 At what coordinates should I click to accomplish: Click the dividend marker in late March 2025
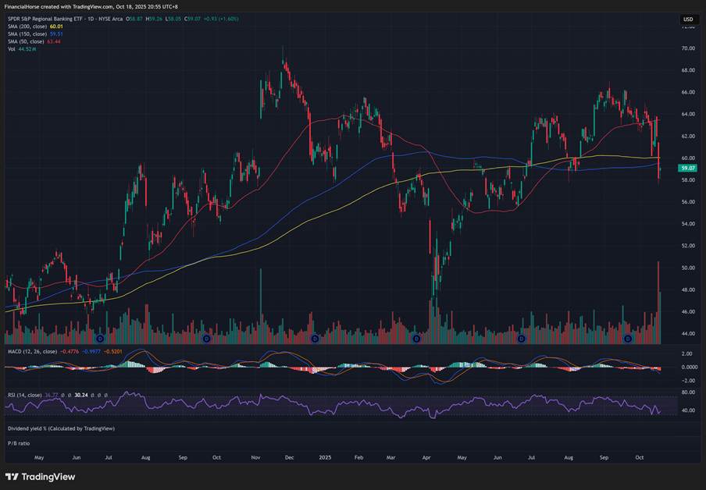point(416,339)
